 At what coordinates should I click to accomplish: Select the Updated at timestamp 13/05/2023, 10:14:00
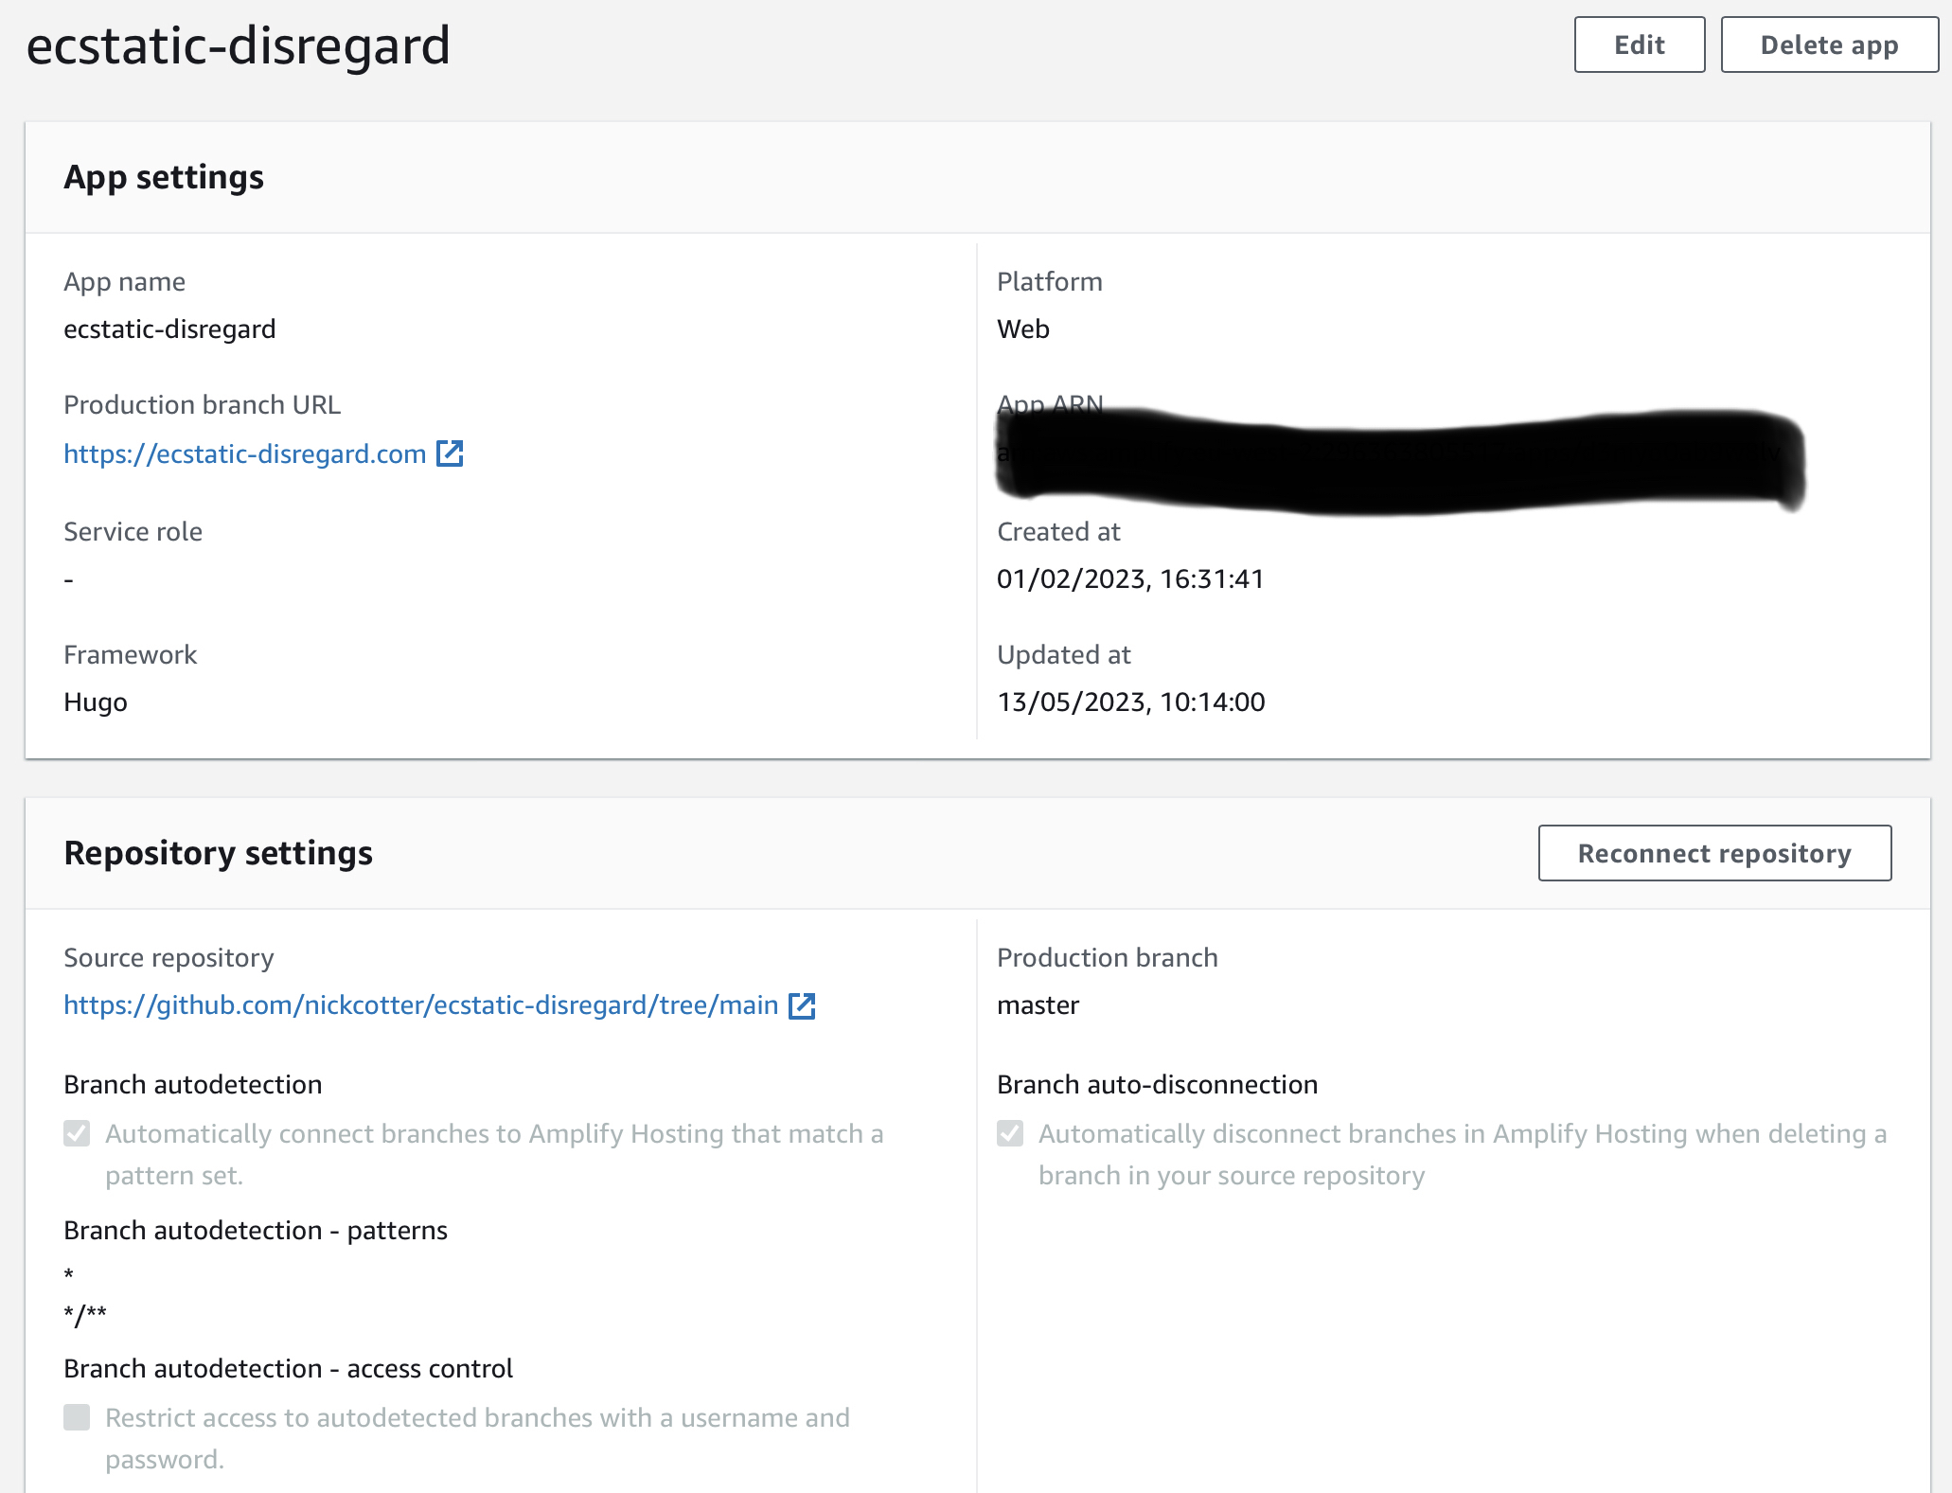1131,702
